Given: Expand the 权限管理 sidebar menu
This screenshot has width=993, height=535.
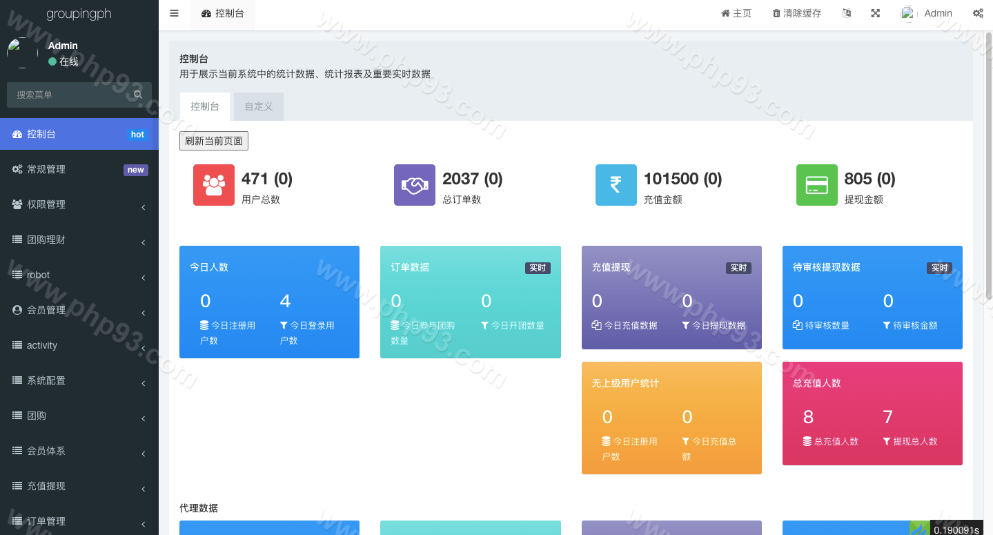Looking at the screenshot, I should tap(79, 204).
